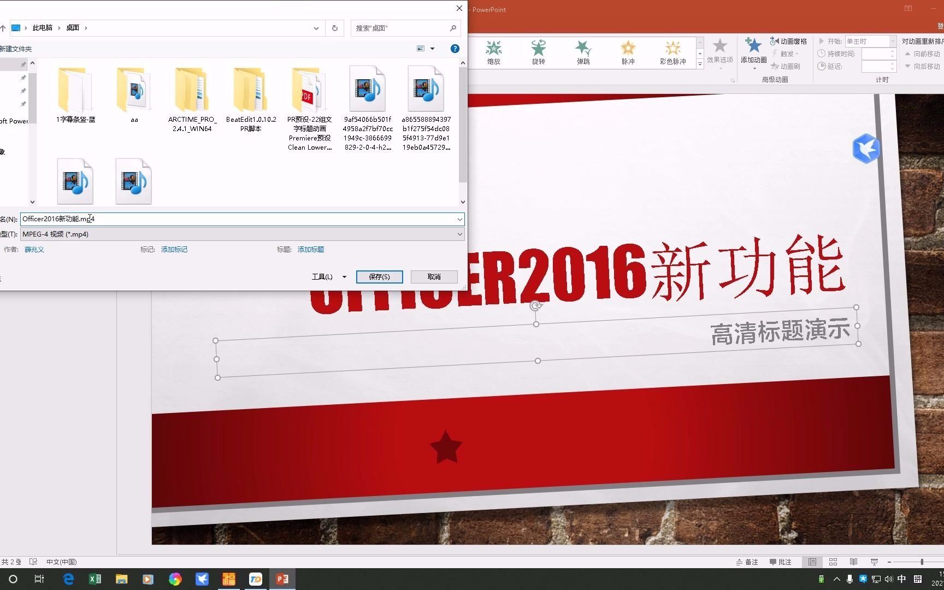Show hidden tray icons chevron
Image resolution: width=944 pixels, height=590 pixels.
point(836,579)
